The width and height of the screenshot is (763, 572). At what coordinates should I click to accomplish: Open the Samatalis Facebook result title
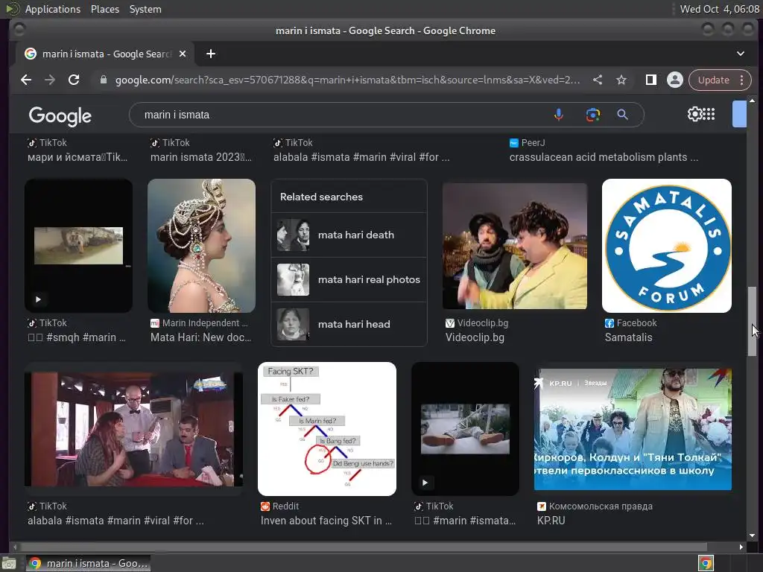tap(629, 337)
